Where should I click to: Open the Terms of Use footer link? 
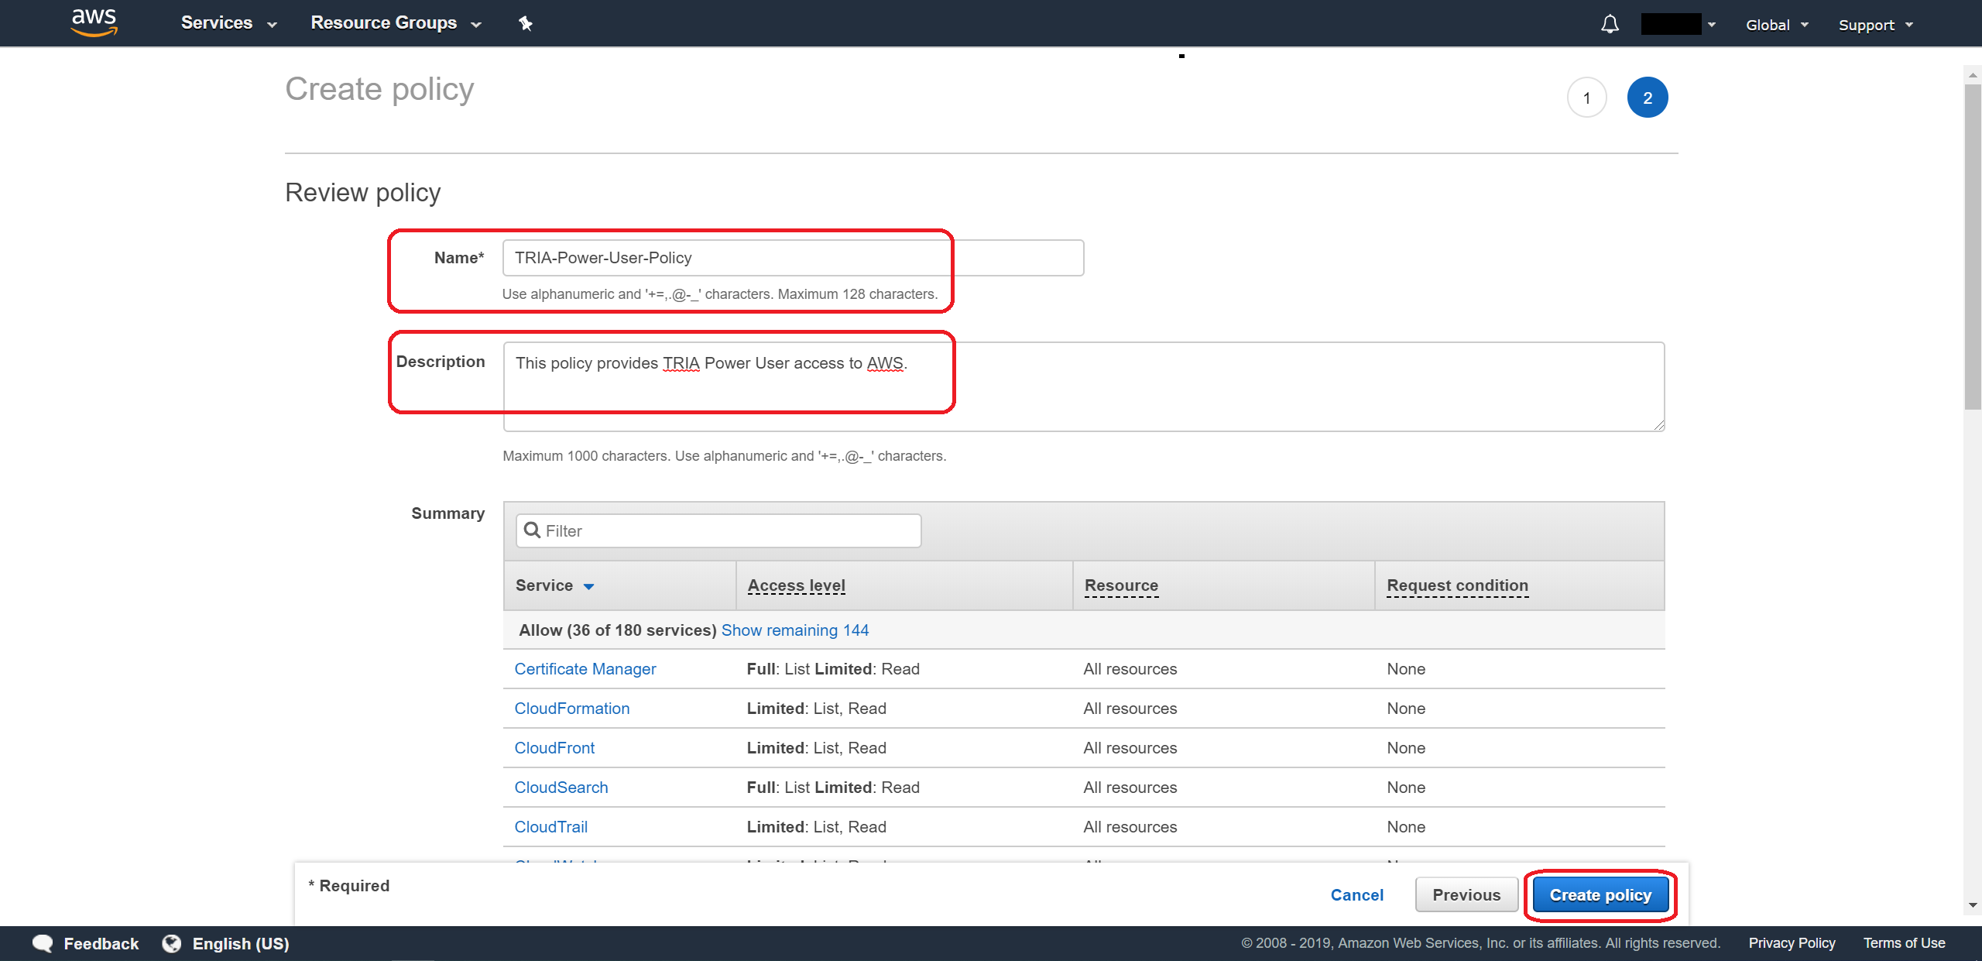[1904, 943]
